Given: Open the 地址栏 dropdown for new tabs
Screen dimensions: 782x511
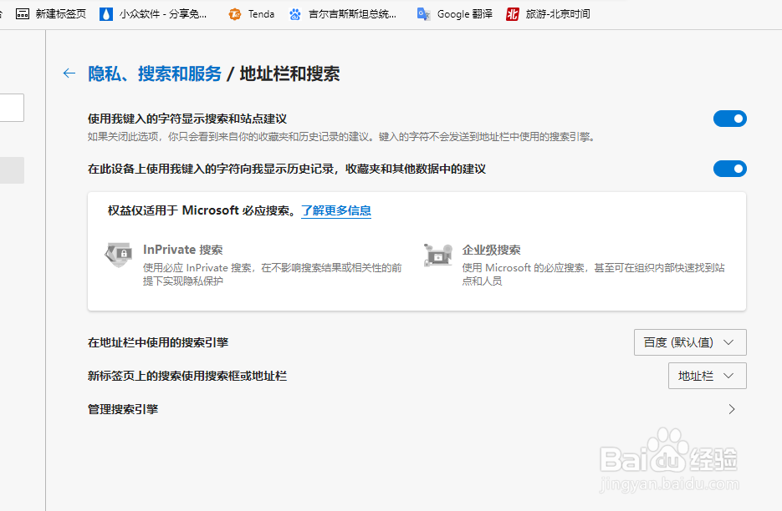Looking at the screenshot, I should (708, 376).
